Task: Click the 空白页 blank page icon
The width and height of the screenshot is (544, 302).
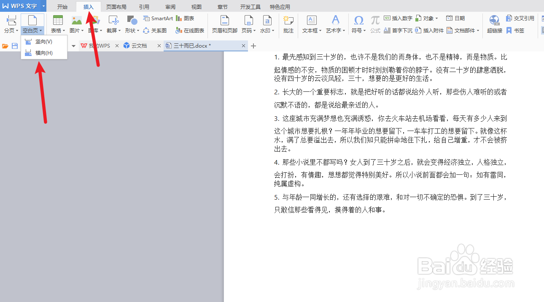Action: click(32, 20)
